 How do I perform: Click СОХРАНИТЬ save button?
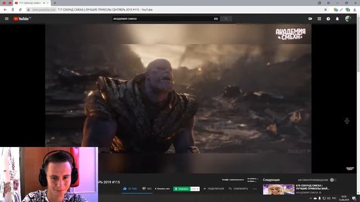click(238, 189)
